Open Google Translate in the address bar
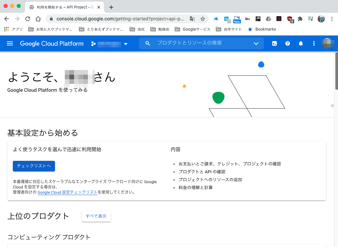The image size is (338, 247). click(192, 19)
